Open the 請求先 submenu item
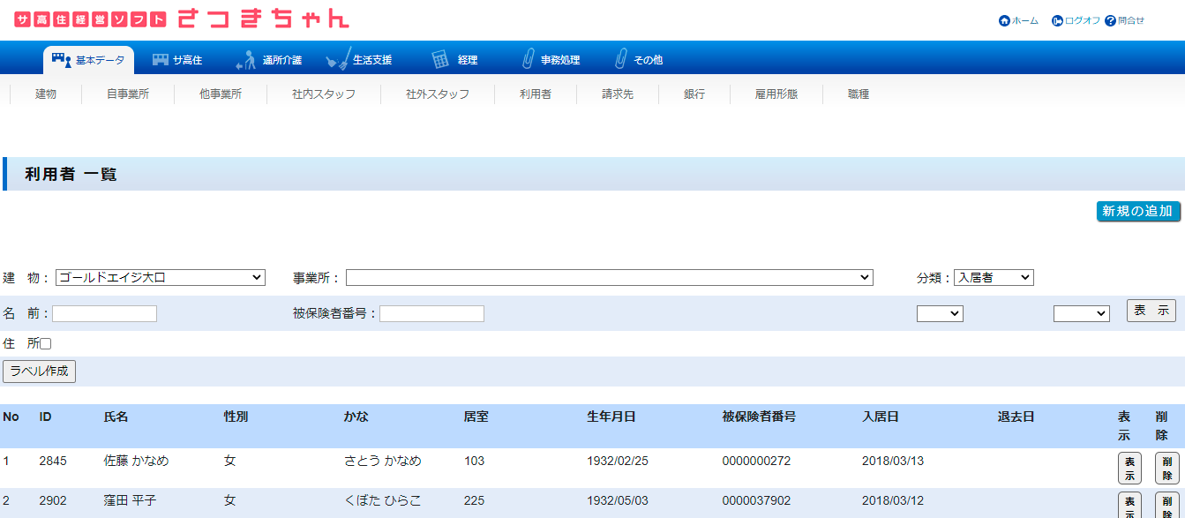Viewport: 1185px width, 518px height. tap(618, 94)
